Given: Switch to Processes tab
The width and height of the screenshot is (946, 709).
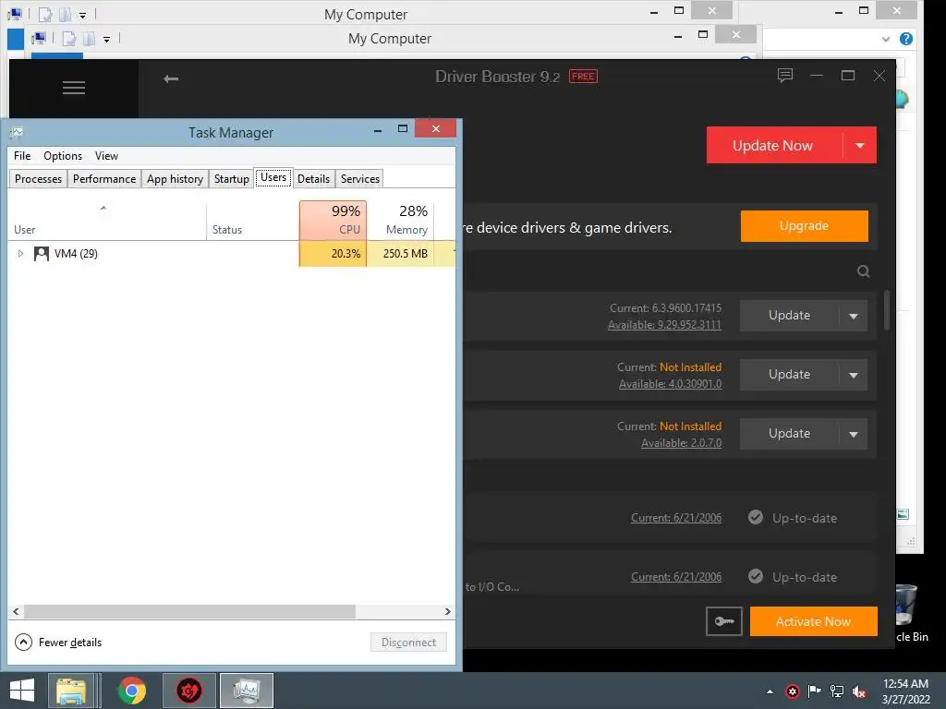Looking at the screenshot, I should [x=38, y=178].
